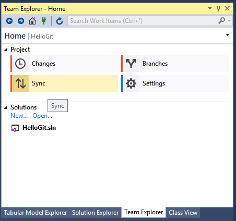
Task: Open Manage Connections green plug icon
Action: [x=44, y=21]
